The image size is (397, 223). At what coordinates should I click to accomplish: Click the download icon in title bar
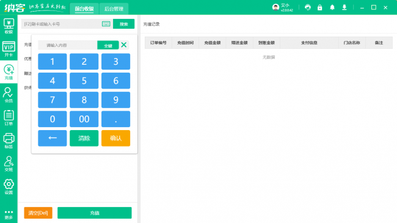pos(344,7)
